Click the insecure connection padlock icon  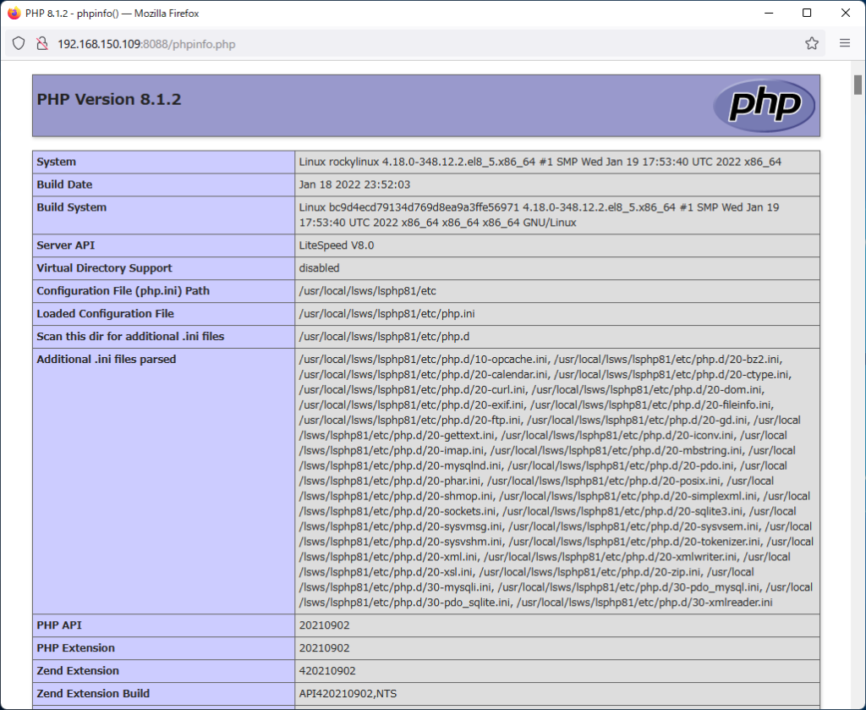tap(41, 43)
